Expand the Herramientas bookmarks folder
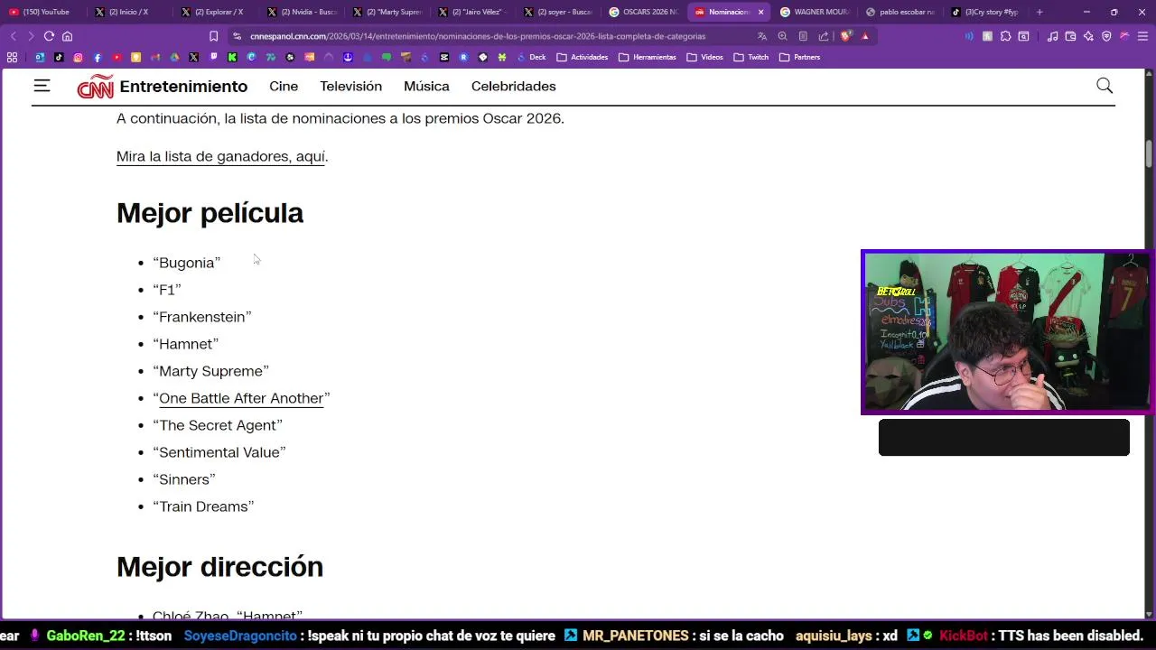Viewport: 1156px width, 650px height. pyautogui.click(x=648, y=57)
